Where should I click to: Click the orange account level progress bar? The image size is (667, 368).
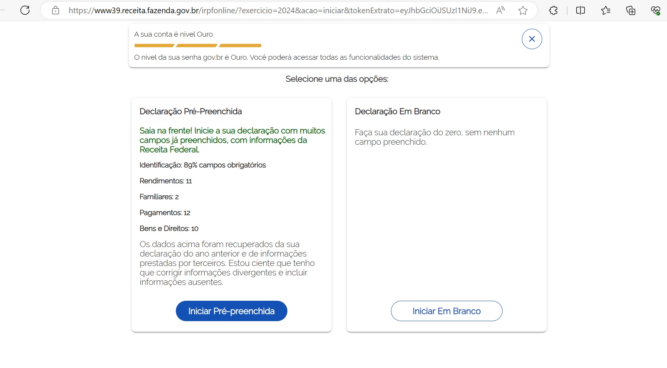point(198,45)
